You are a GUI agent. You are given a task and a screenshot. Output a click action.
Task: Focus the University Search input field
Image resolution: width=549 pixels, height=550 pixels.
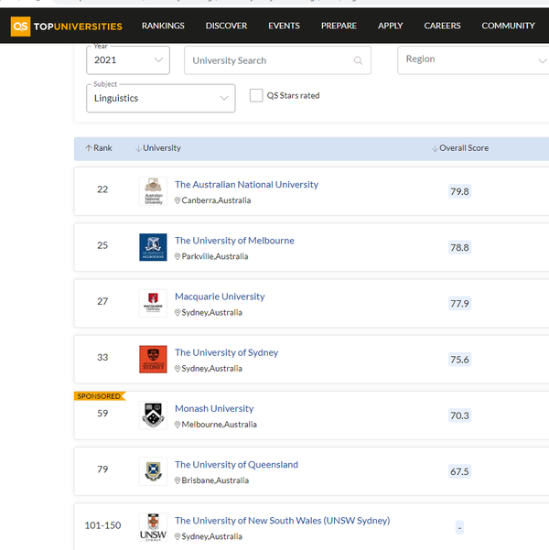(x=277, y=60)
